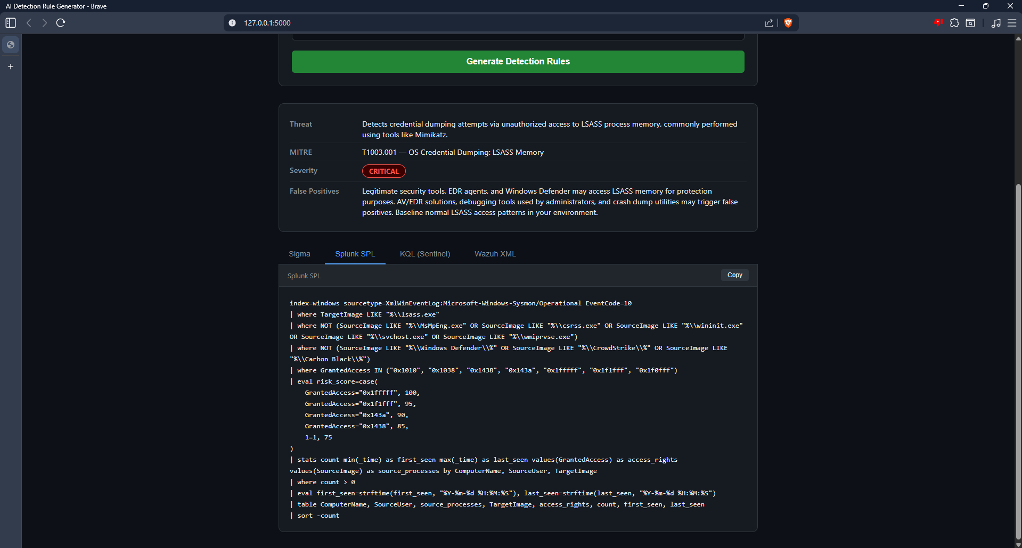The image size is (1022, 548).
Task: Click the 'sort -count' line in code
Action: [315, 516]
